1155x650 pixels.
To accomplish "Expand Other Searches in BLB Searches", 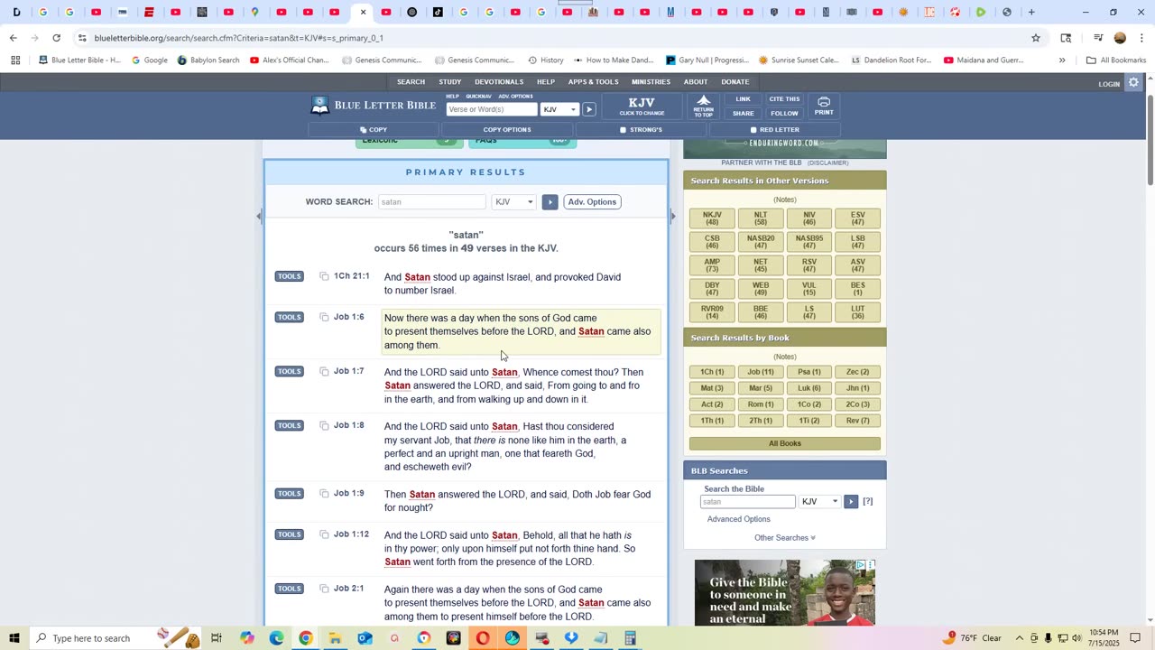I will coord(784,538).
